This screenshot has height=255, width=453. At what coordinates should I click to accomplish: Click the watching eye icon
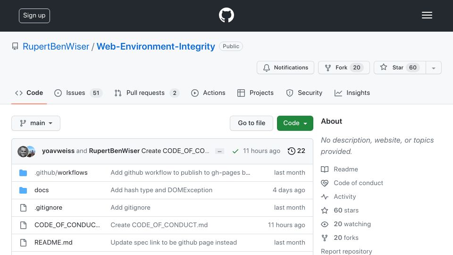(x=325, y=224)
